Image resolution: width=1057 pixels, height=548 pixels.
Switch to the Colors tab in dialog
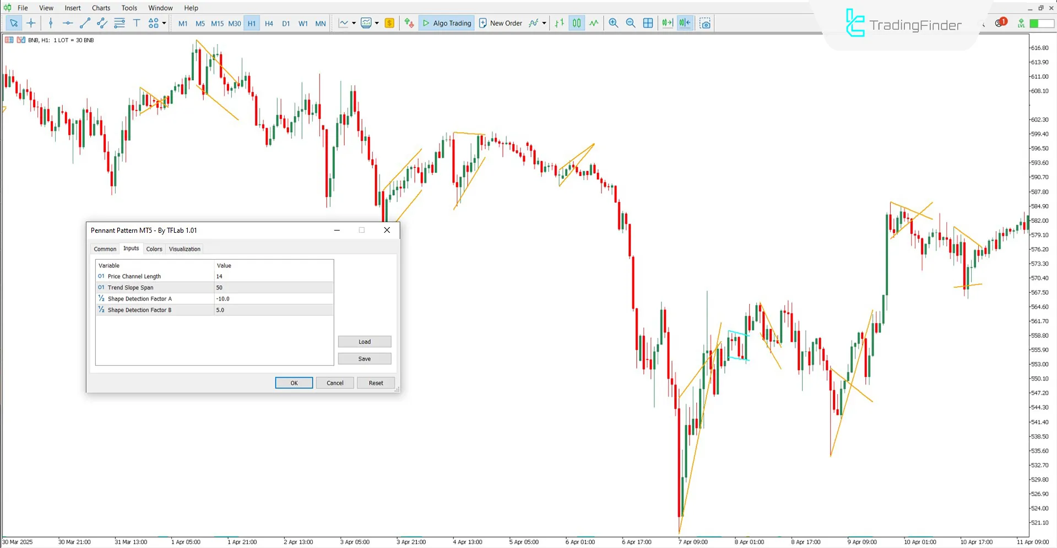[154, 249]
